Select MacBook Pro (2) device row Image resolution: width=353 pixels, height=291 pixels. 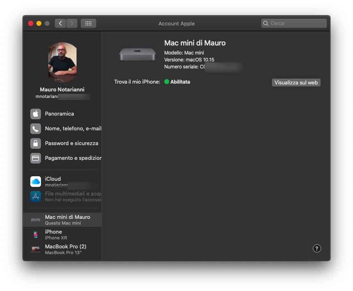click(x=63, y=249)
